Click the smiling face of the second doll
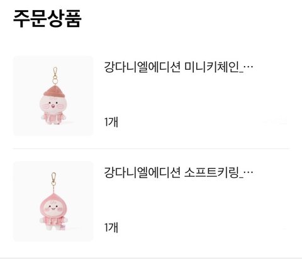Image resolution: width=302 pixels, height=261 pixels. 53,208
